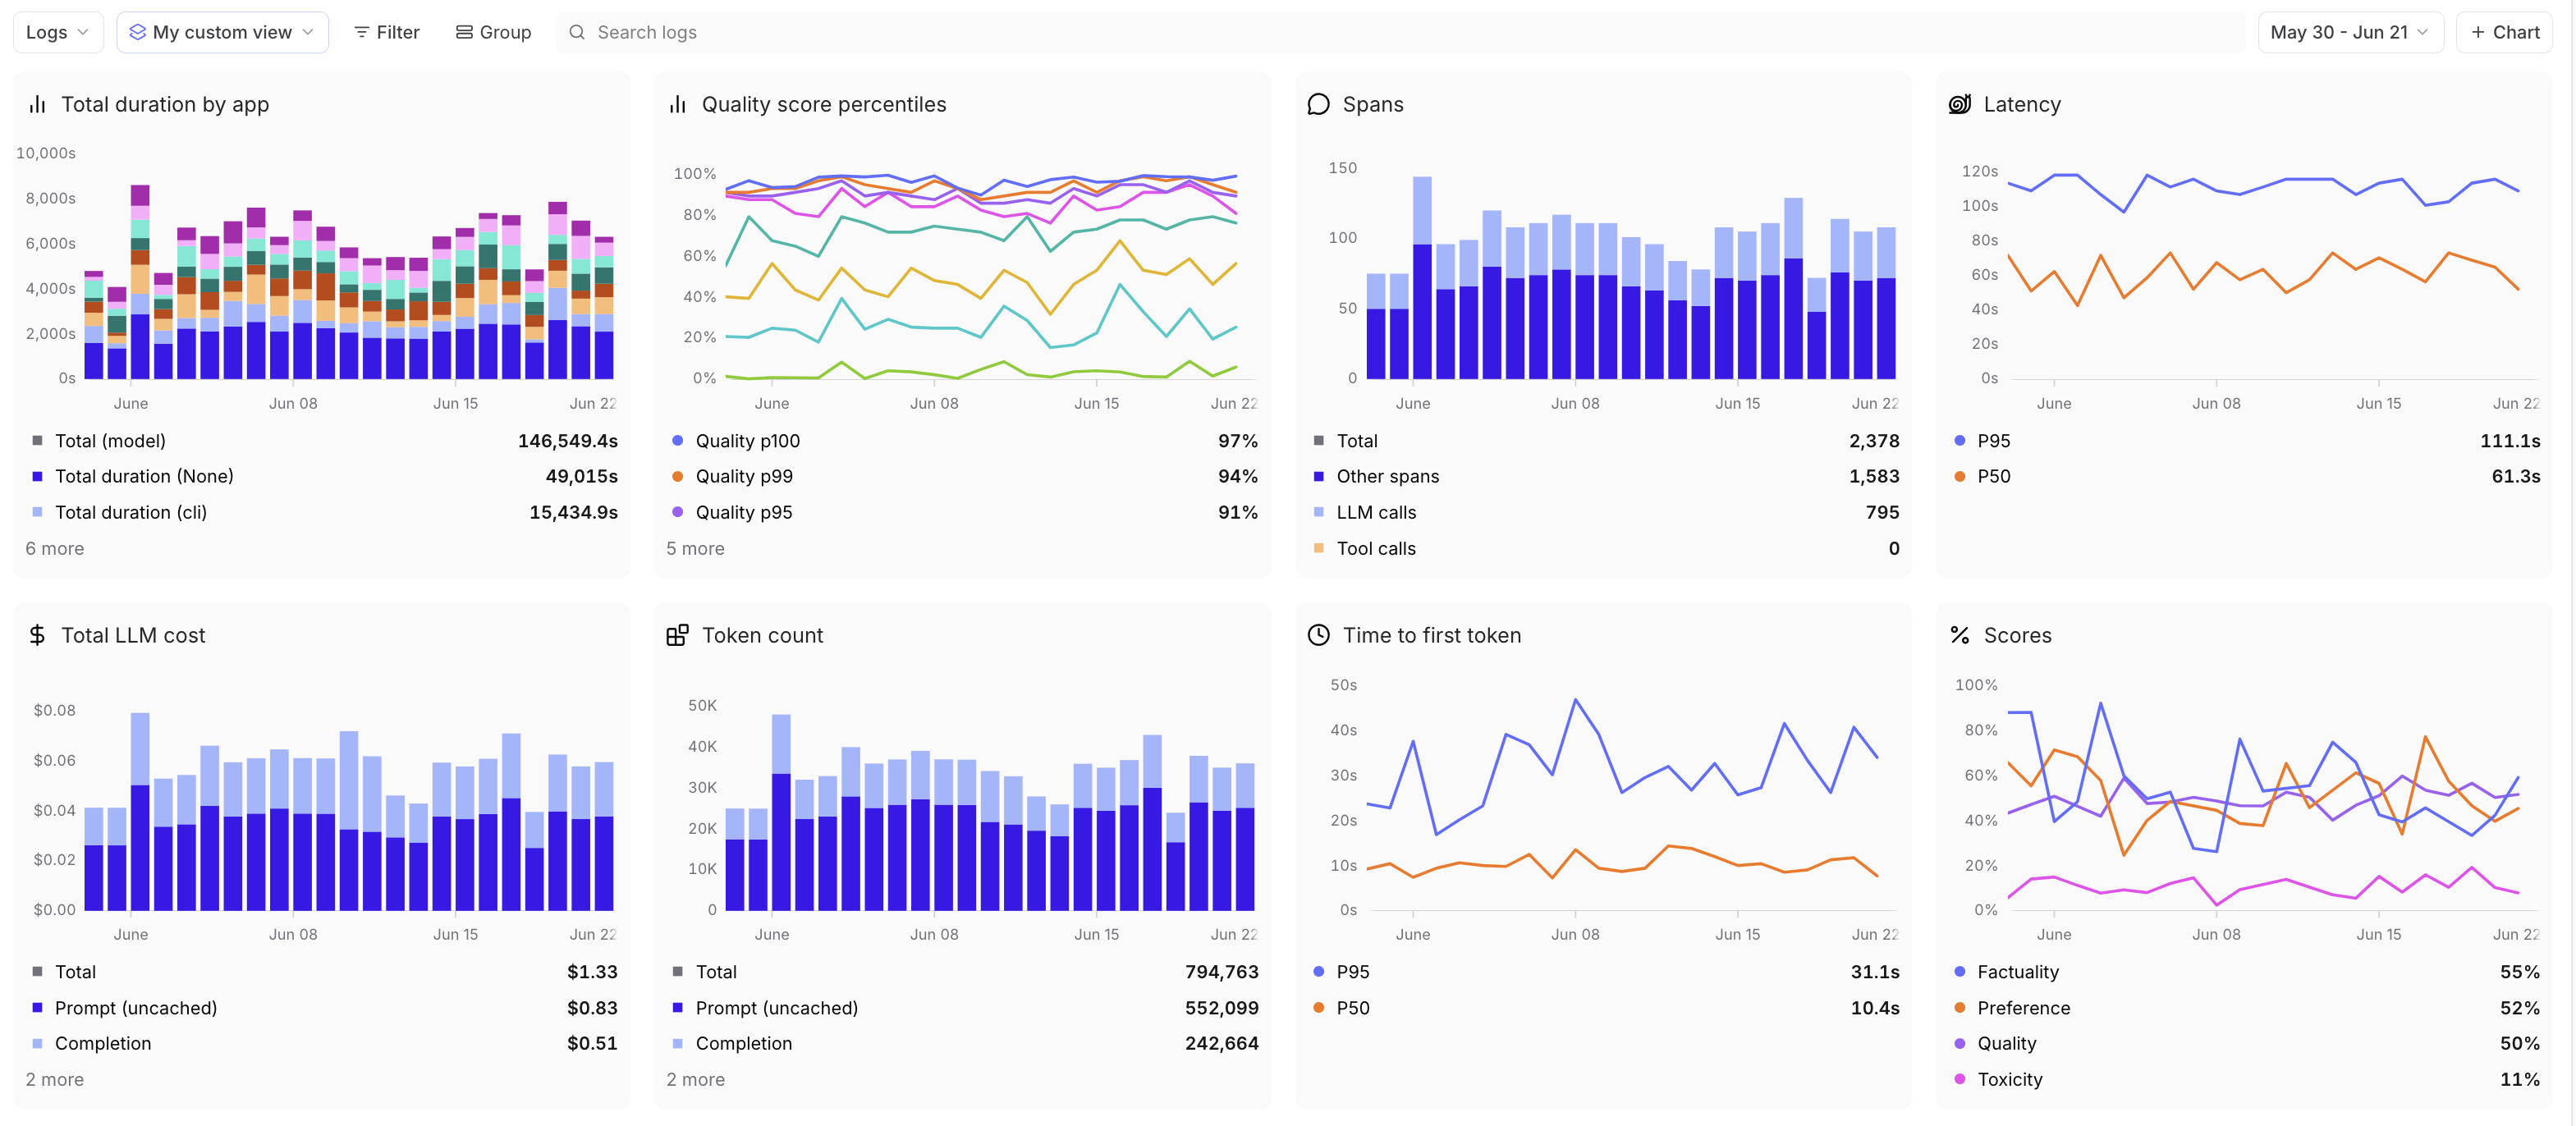Toggle the Toxicity series in Scores legend

pyautogui.click(x=2009, y=1079)
